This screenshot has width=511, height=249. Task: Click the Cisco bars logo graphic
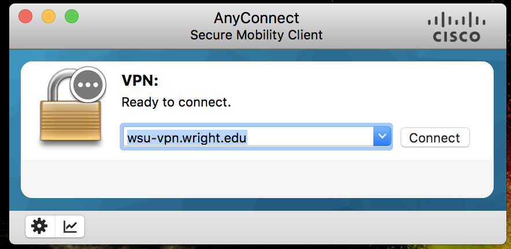coord(457,21)
